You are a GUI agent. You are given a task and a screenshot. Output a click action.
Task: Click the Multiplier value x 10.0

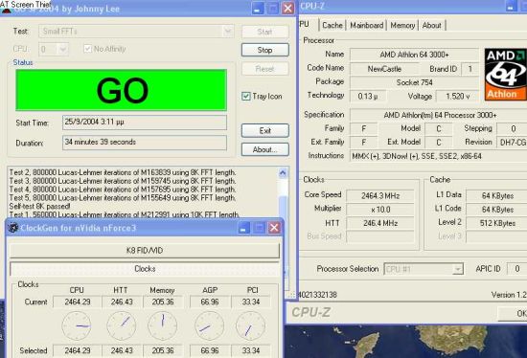(380, 210)
